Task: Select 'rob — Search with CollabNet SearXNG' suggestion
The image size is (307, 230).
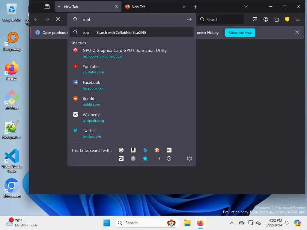Action: pyautogui.click(x=132, y=32)
